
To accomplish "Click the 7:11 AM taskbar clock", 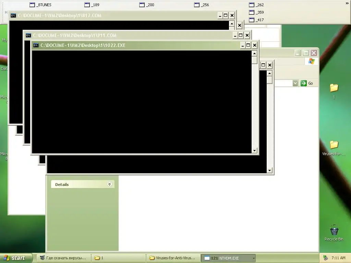I will 338,258.
